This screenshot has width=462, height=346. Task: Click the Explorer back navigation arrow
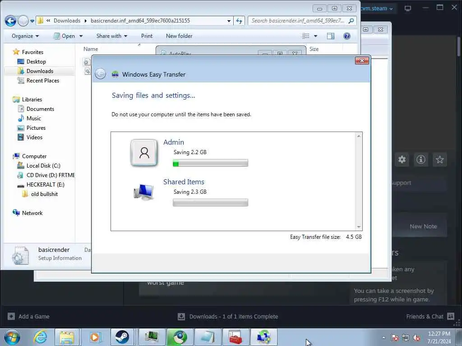[x=10, y=21]
